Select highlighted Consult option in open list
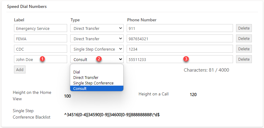This screenshot has width=264, height=128. pyautogui.click(x=97, y=88)
